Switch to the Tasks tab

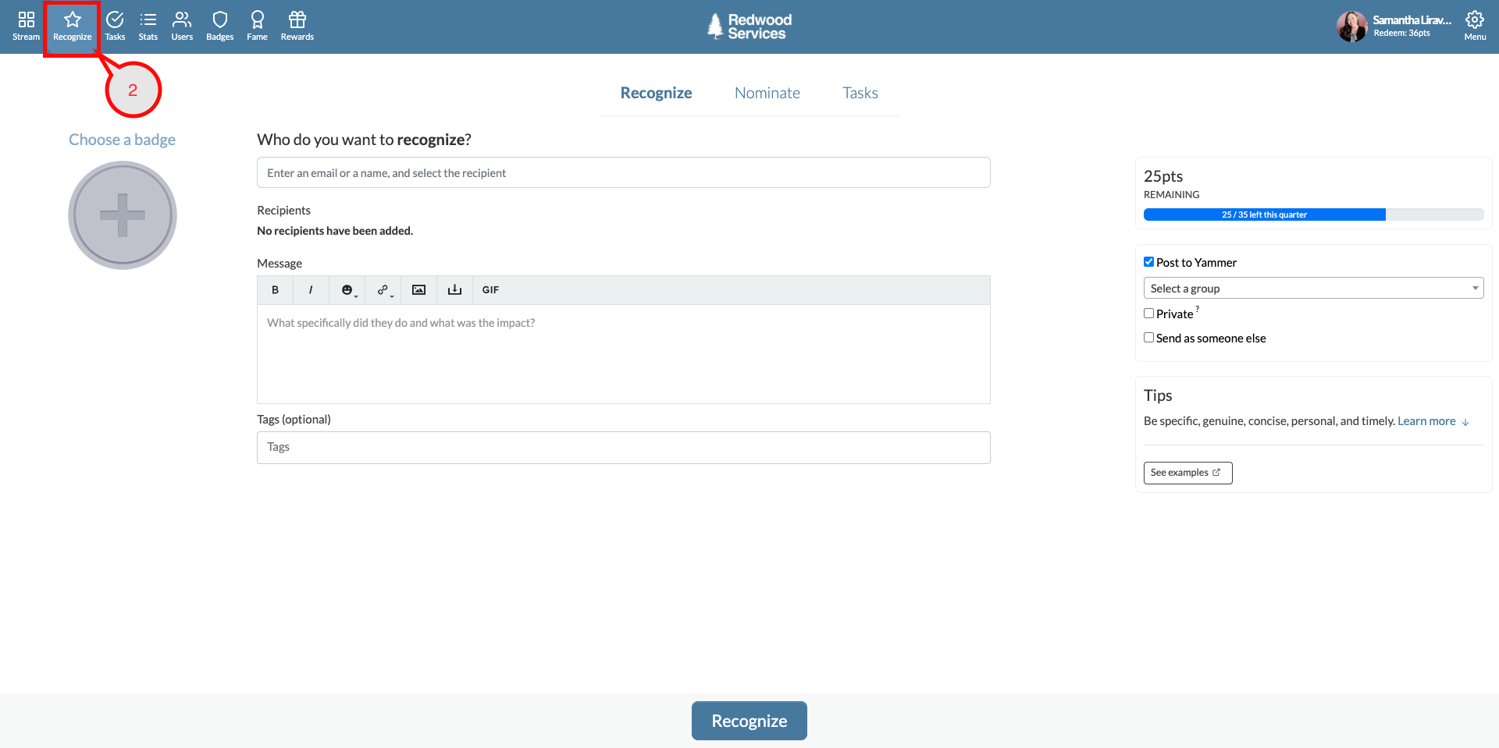(860, 93)
